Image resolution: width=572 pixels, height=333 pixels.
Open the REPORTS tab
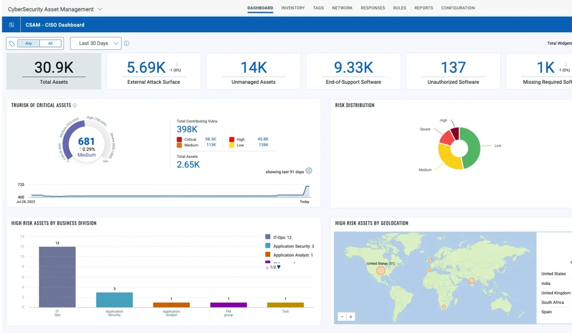click(x=423, y=8)
